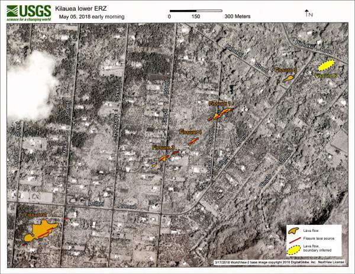The width and height of the screenshot is (355, 274).
Task: Click the 150 mark on scale bar
Action: click(196, 17)
